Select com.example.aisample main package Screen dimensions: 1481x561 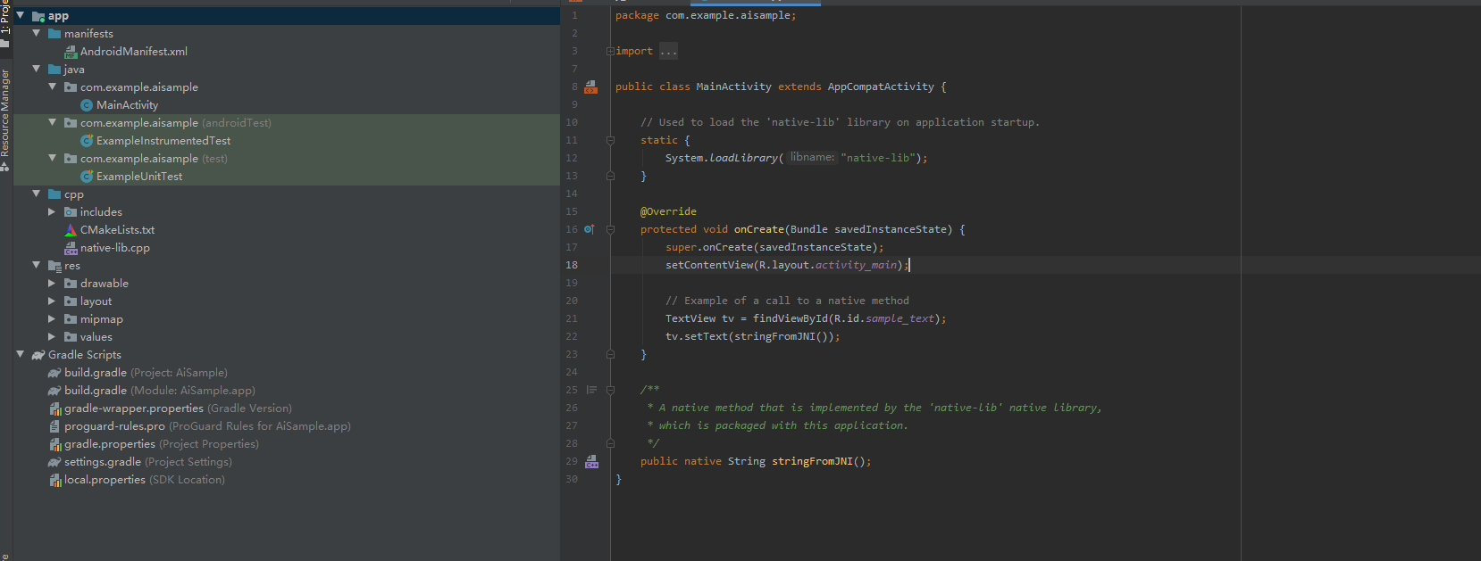coord(139,87)
